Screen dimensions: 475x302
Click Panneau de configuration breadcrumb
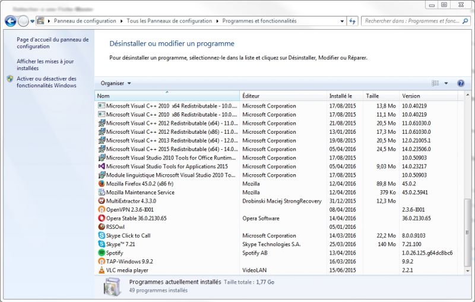click(x=85, y=21)
